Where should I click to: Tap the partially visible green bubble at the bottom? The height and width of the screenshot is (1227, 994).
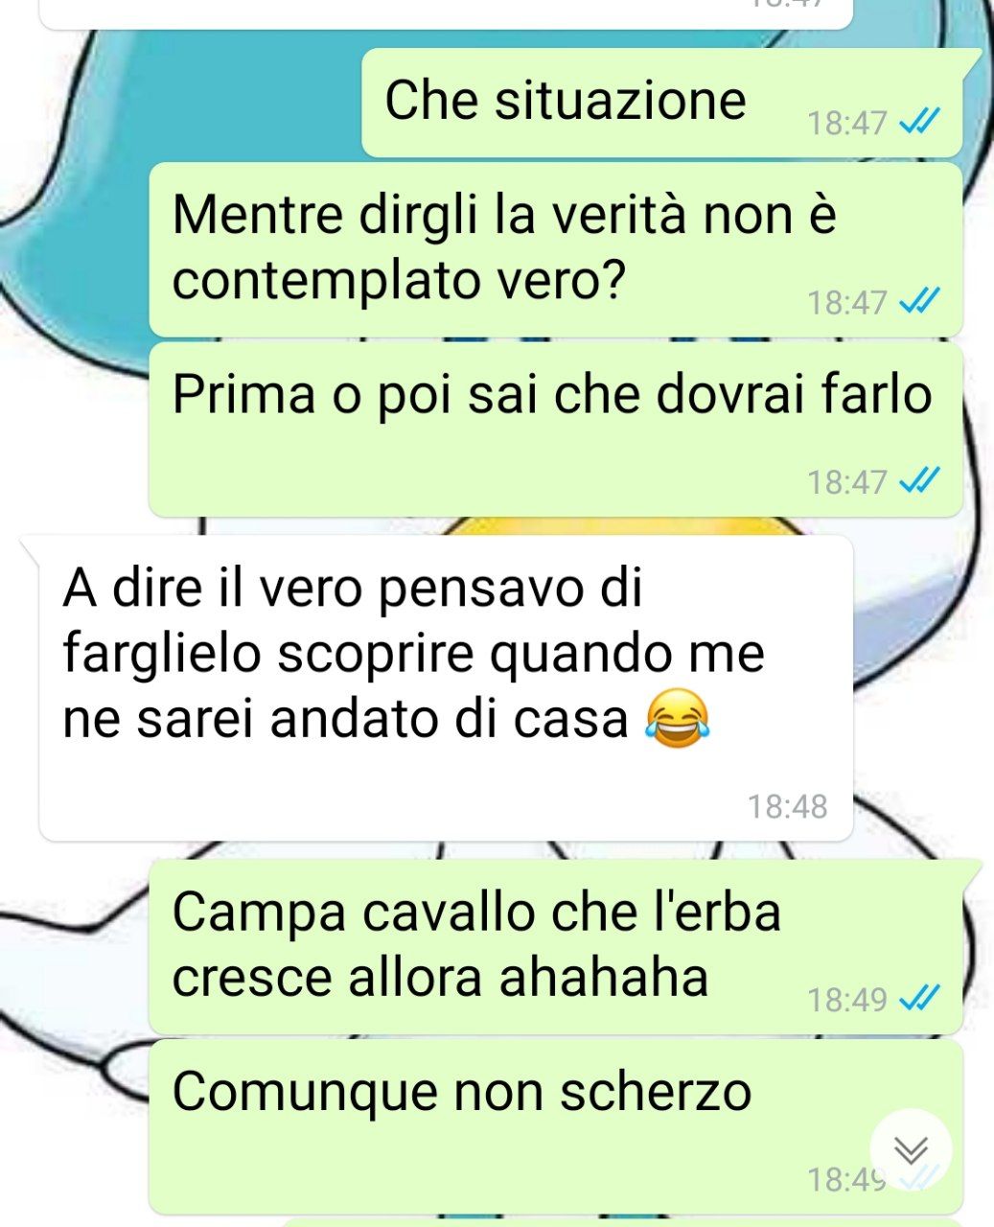point(621,1222)
